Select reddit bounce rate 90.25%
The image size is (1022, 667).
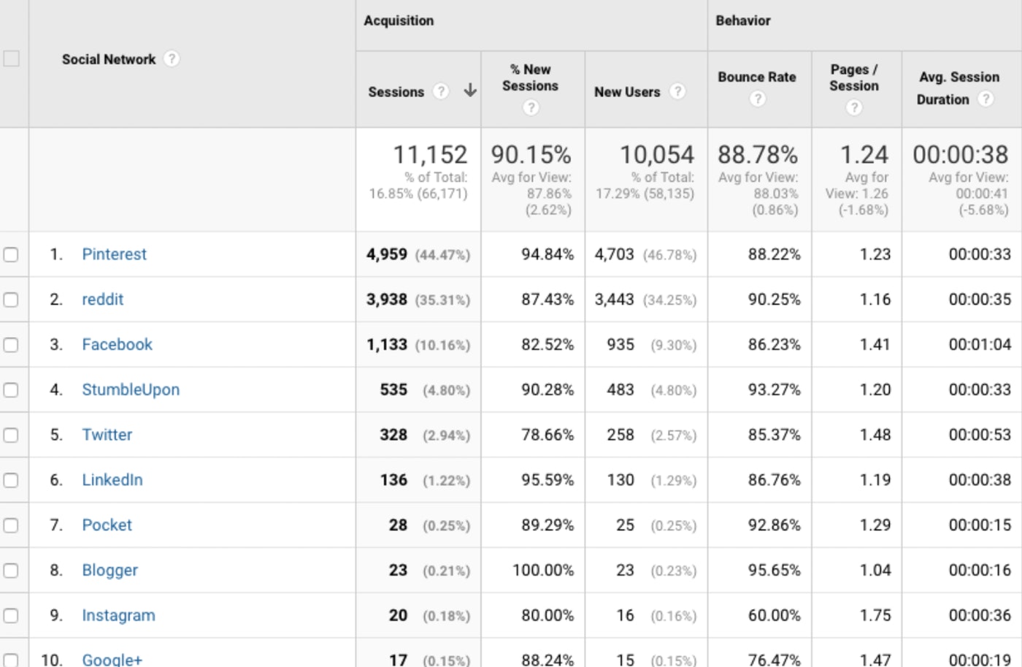(775, 300)
